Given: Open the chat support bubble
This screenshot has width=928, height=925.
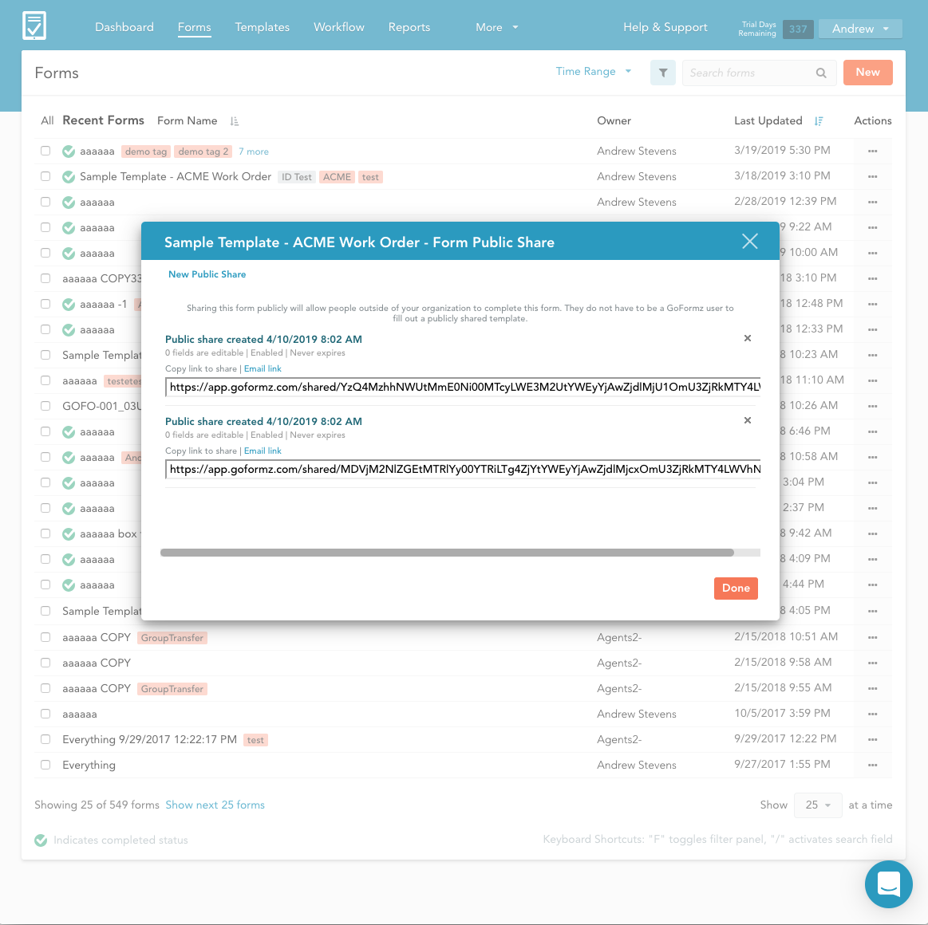Looking at the screenshot, I should [x=888, y=884].
